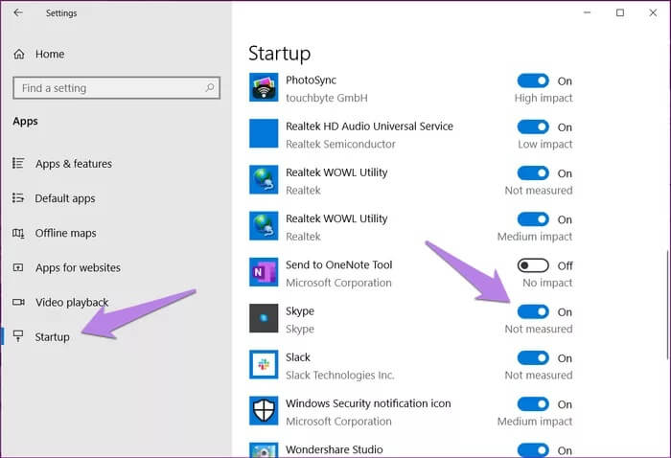This screenshot has height=458, width=671.
Task: Turn off PhotoSync startup toggle
Action: point(533,80)
